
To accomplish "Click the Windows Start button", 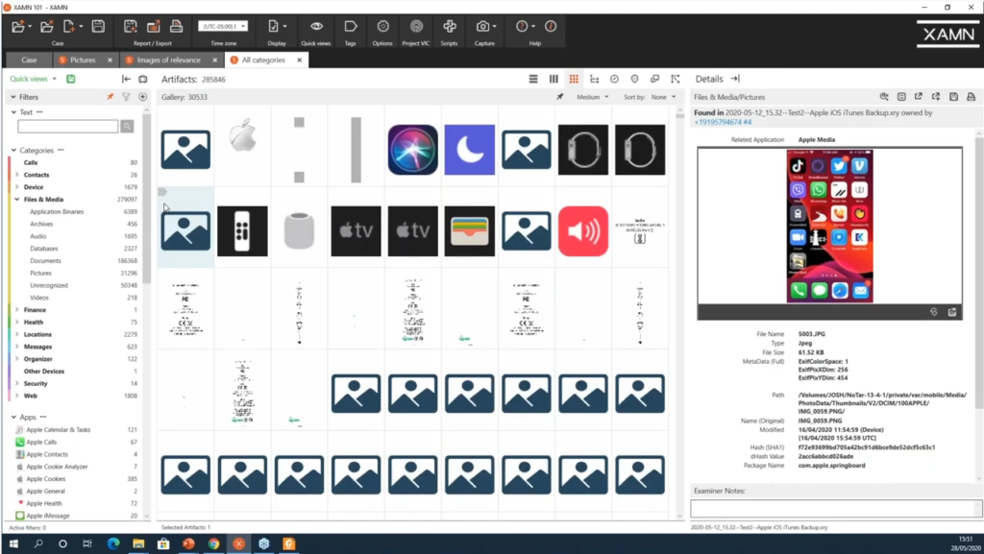I will pyautogui.click(x=13, y=543).
